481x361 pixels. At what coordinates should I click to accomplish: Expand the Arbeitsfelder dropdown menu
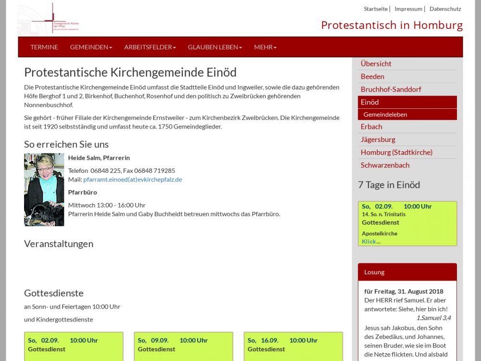150,47
